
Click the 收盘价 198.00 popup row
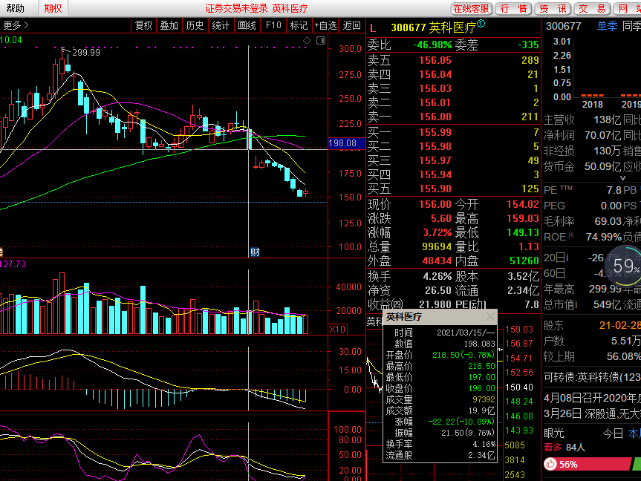(440, 388)
